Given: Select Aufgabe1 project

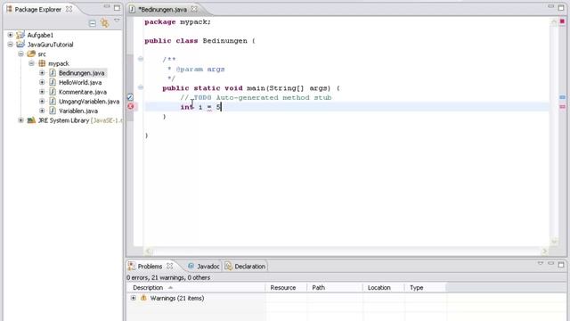Looking at the screenshot, I should [40, 36].
